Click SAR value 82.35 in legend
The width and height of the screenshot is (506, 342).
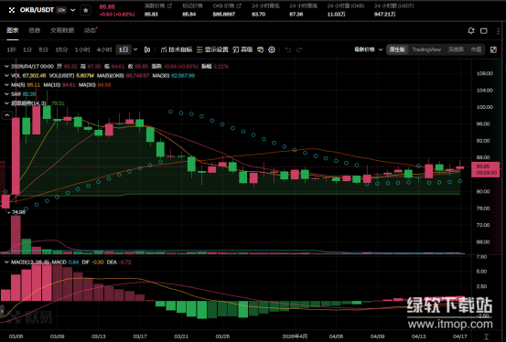[x=29, y=94]
